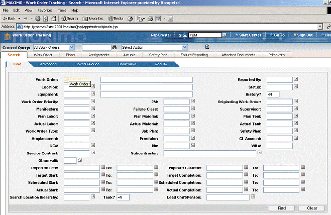Open Subcontractor detail icon
The width and height of the screenshot is (331, 215).
(260, 153)
